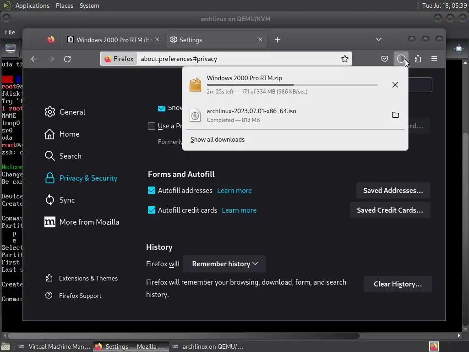Open the Places menu in top panel
469x352 pixels.
[65, 5]
